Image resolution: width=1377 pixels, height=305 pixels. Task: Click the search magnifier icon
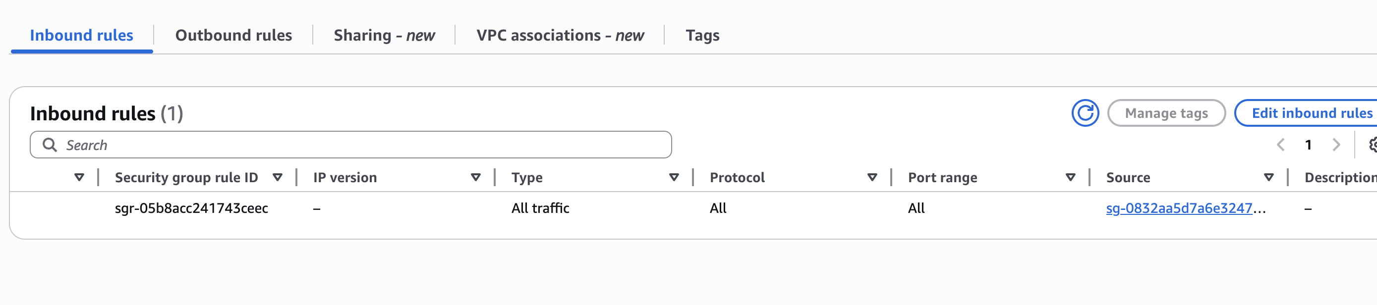coord(51,144)
